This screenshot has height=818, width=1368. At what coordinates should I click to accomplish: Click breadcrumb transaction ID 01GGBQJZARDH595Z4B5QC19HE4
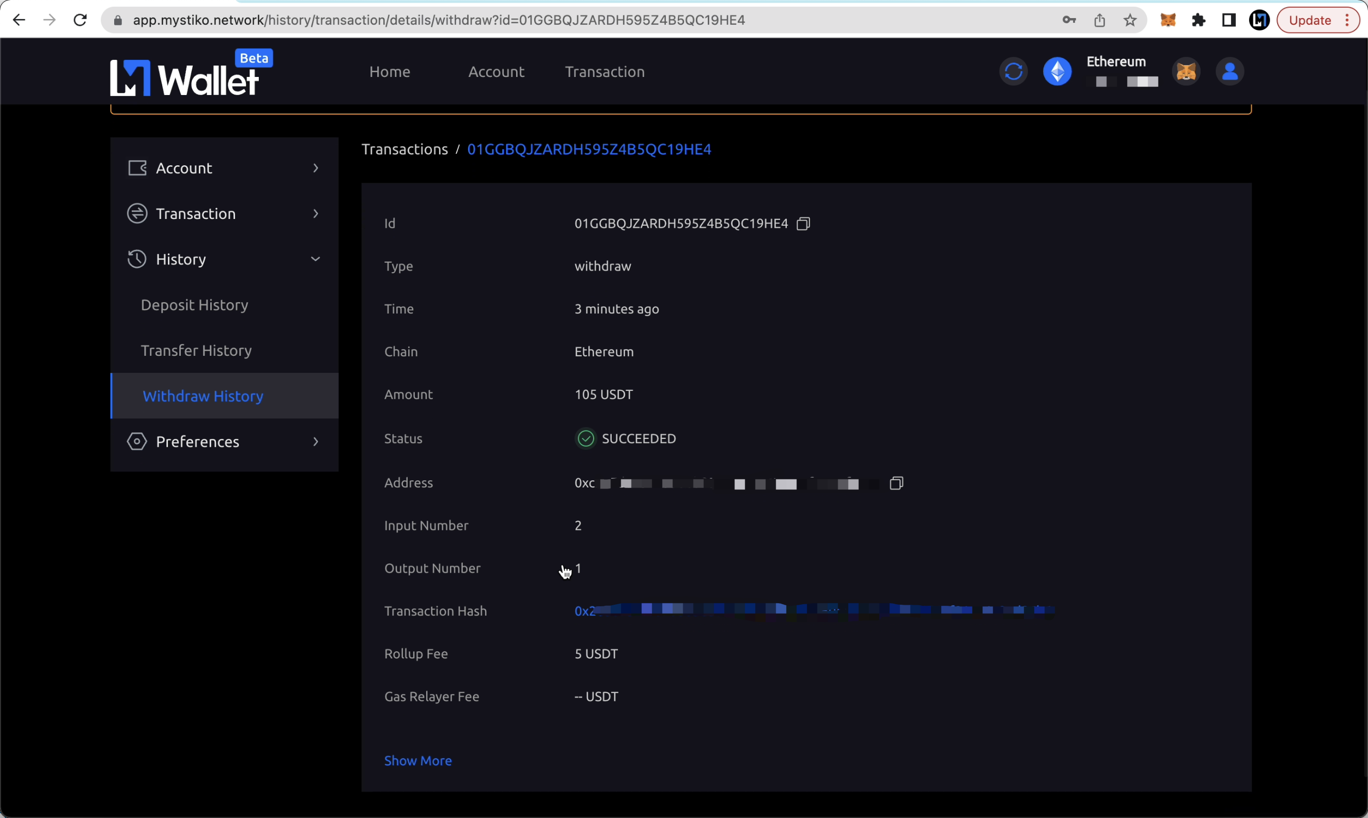[589, 149]
